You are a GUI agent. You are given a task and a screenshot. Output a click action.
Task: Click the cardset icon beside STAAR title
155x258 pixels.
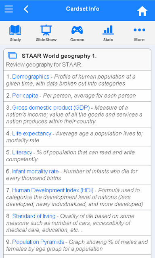click(x=13, y=56)
